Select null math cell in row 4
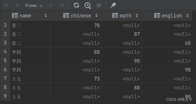Screen dimensions: 196x104 [x=121, y=52]
